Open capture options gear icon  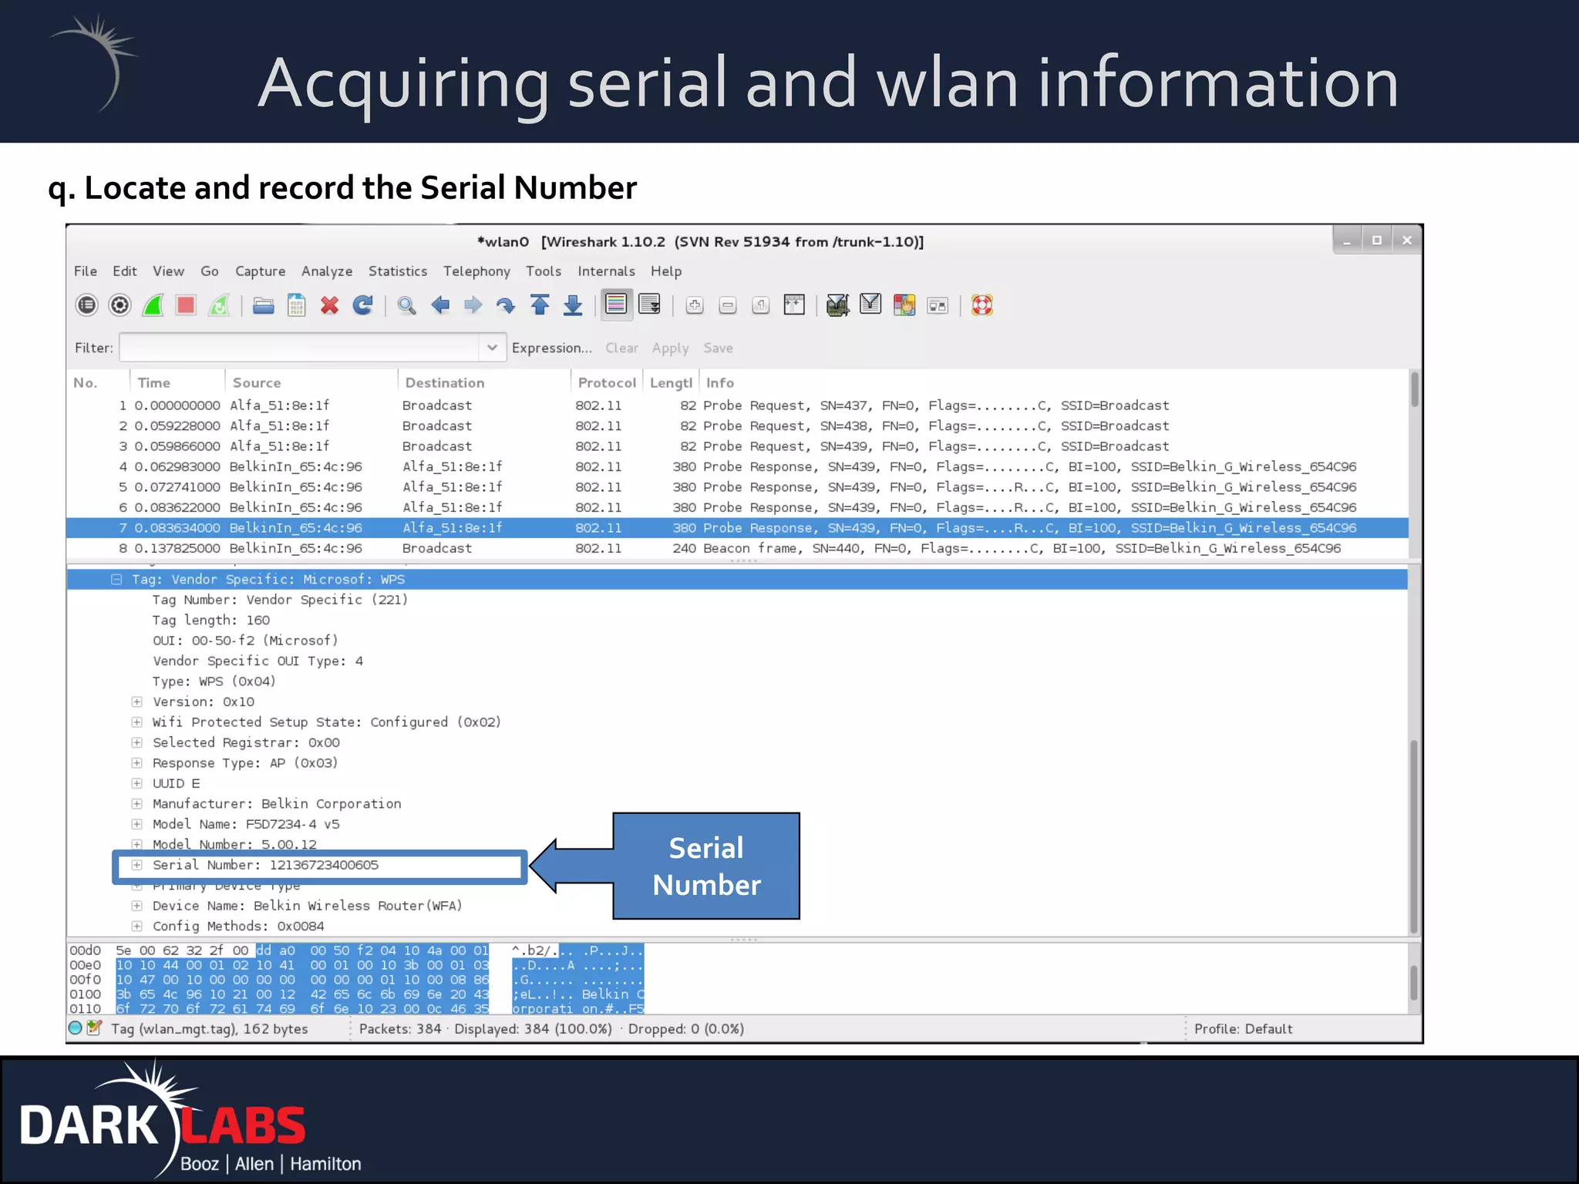[x=120, y=305]
